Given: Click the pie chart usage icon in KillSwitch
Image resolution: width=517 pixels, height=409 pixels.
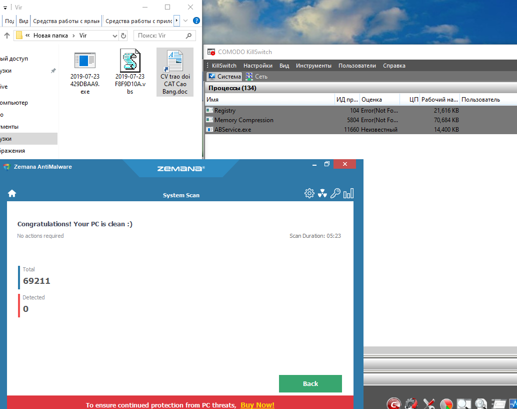Looking at the screenshot, I should click(x=446, y=404).
